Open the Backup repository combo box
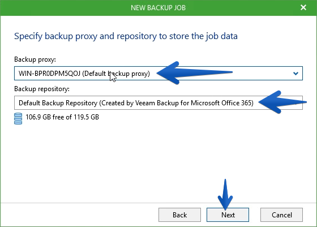Viewport: 317px width, 227px height. (158, 102)
